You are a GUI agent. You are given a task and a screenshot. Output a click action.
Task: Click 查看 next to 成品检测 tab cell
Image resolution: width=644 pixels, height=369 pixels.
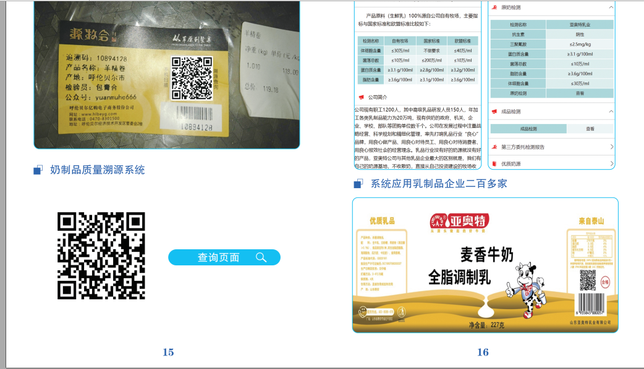click(590, 129)
